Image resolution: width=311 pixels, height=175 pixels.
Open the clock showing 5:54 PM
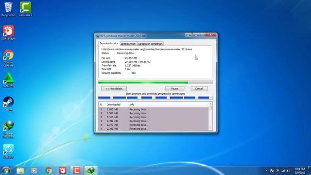click(300, 171)
